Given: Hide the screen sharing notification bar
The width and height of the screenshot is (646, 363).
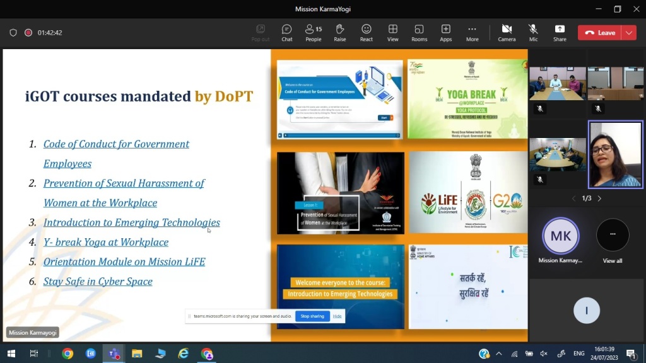Looking at the screenshot, I should pos(337,316).
